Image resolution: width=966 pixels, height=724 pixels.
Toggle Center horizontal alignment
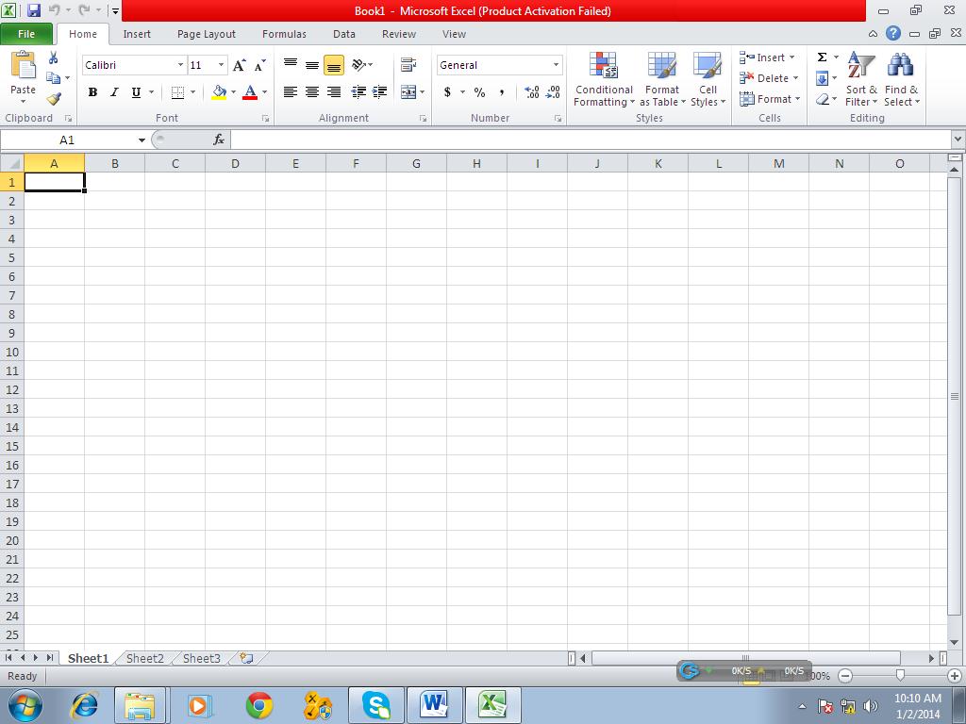pos(311,92)
